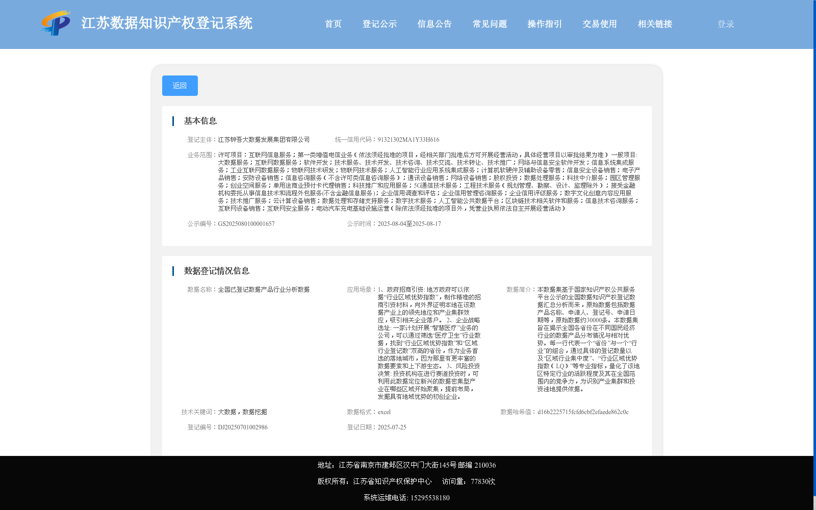Click the 登录 link
The height and width of the screenshot is (510, 816).
pos(726,24)
